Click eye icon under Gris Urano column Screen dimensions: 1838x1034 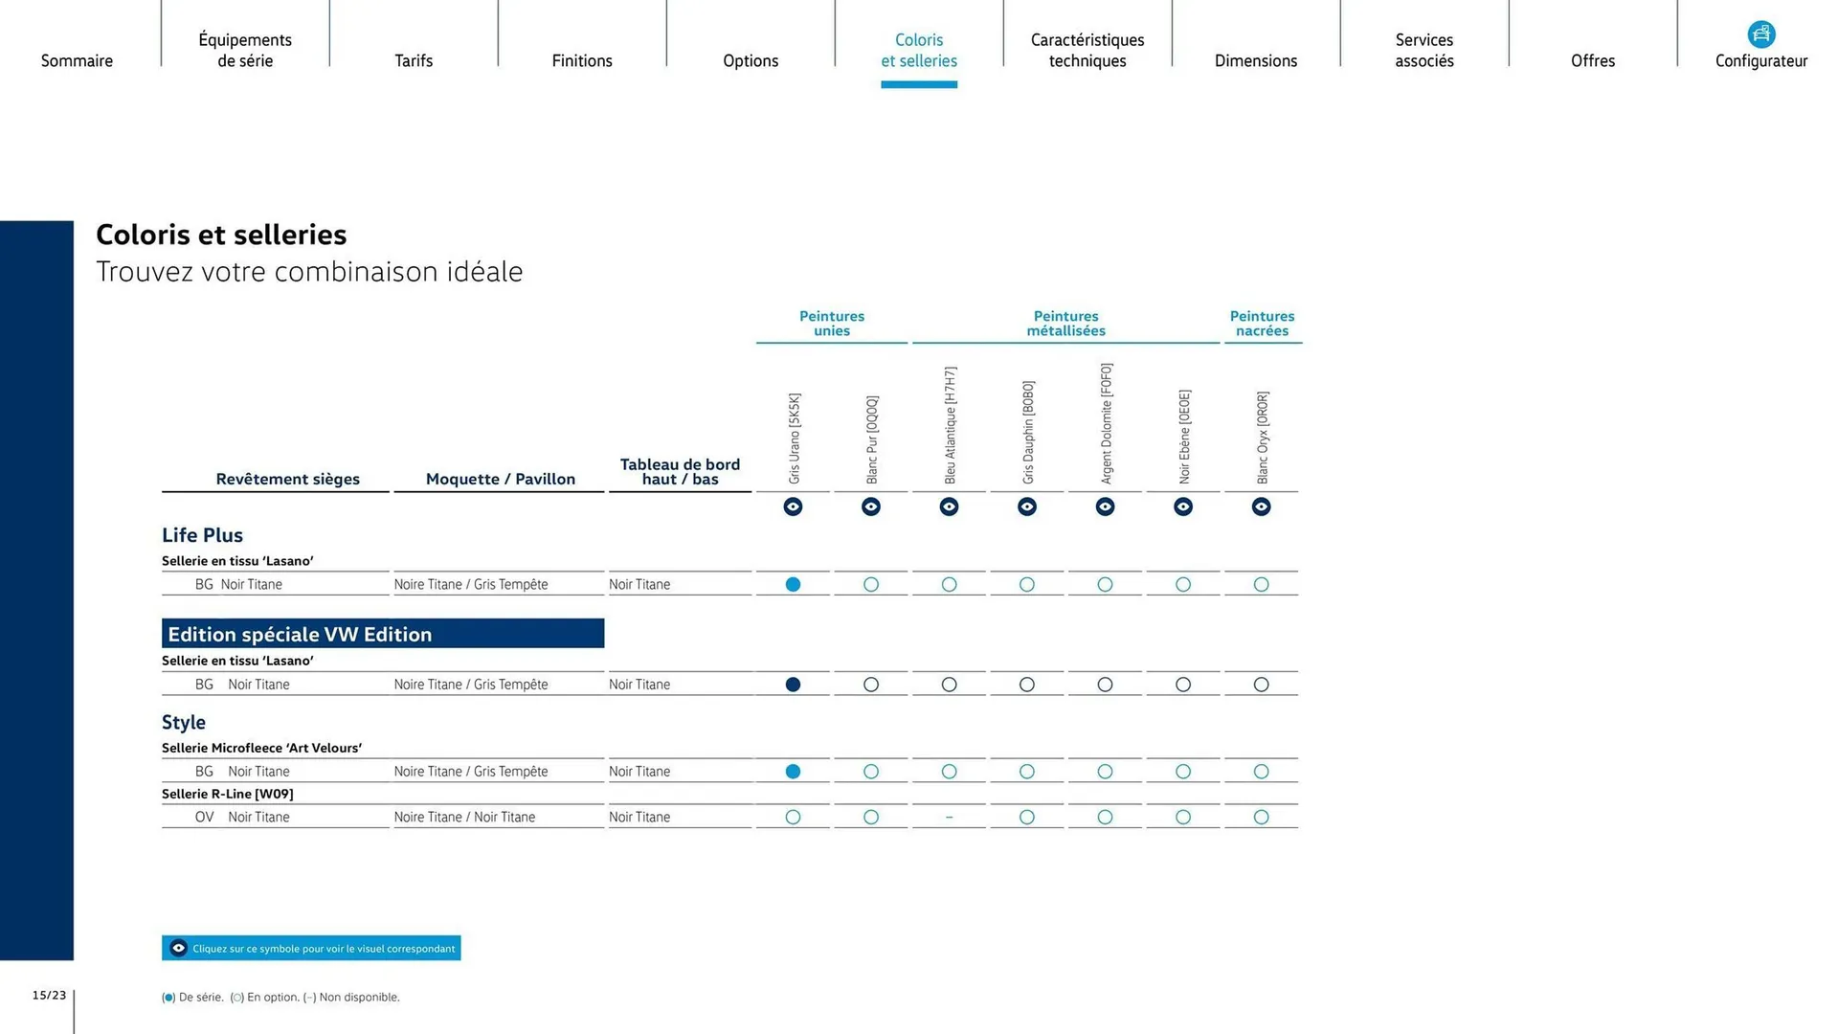(793, 506)
